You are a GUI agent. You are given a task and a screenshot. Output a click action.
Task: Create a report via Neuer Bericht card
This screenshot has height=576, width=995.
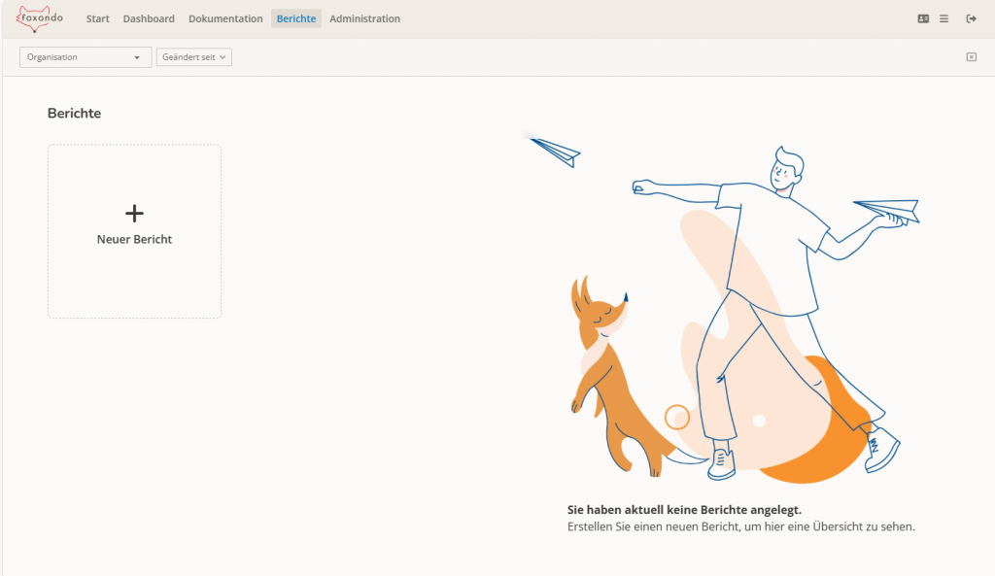(134, 230)
